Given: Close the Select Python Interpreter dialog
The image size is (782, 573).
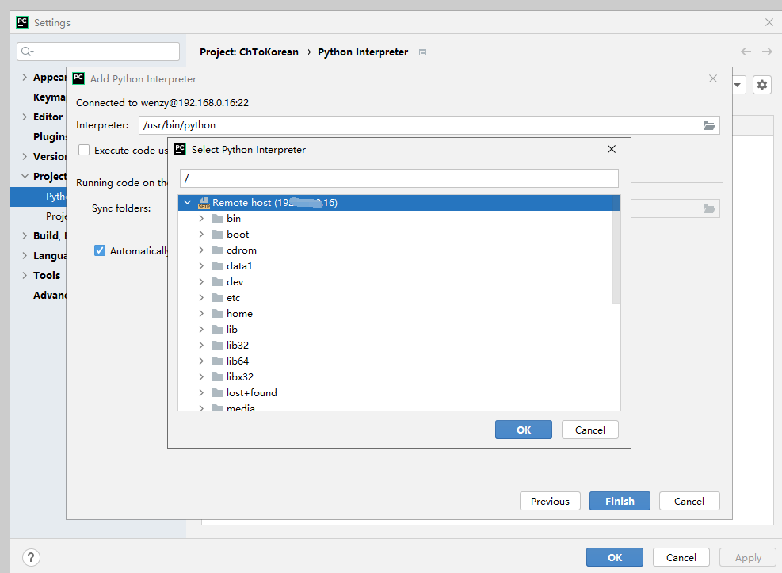Looking at the screenshot, I should tap(612, 149).
